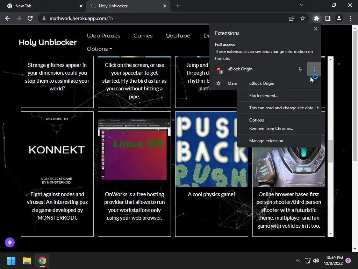This screenshot has width=358, height=269.
Task: Click the games list scroll up arrow
Action: 330,60
